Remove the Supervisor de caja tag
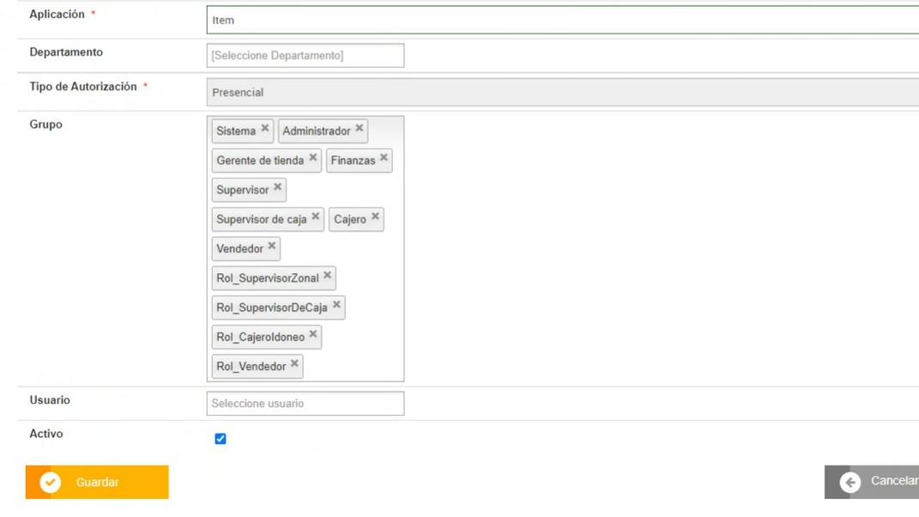 [316, 217]
